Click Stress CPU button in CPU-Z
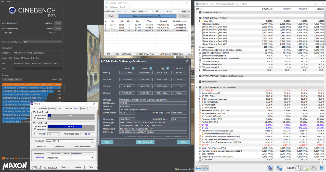The height and width of the screenshot is (172, 326). pos(59,147)
